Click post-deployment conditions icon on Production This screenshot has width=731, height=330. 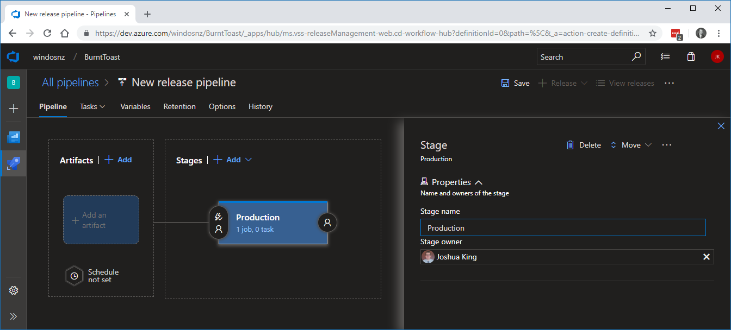coord(327,223)
